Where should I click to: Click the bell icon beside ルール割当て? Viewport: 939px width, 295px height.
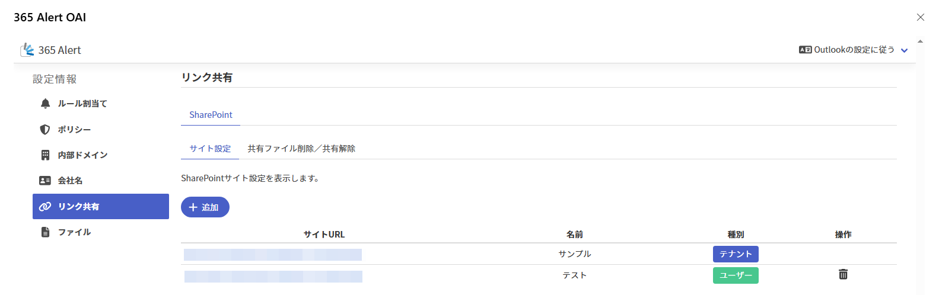(45, 104)
